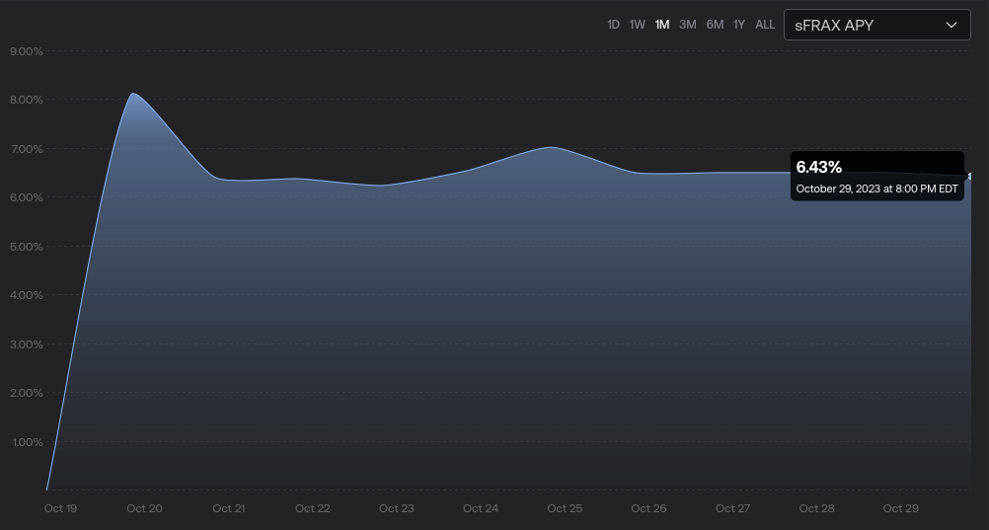Click the data point at line's right end

(969, 176)
